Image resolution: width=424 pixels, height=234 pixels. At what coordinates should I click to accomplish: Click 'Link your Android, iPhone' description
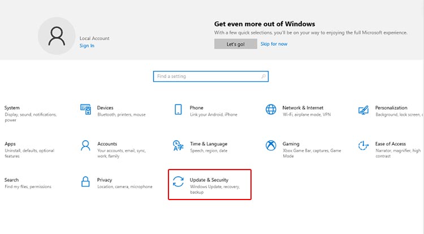pyautogui.click(x=214, y=115)
